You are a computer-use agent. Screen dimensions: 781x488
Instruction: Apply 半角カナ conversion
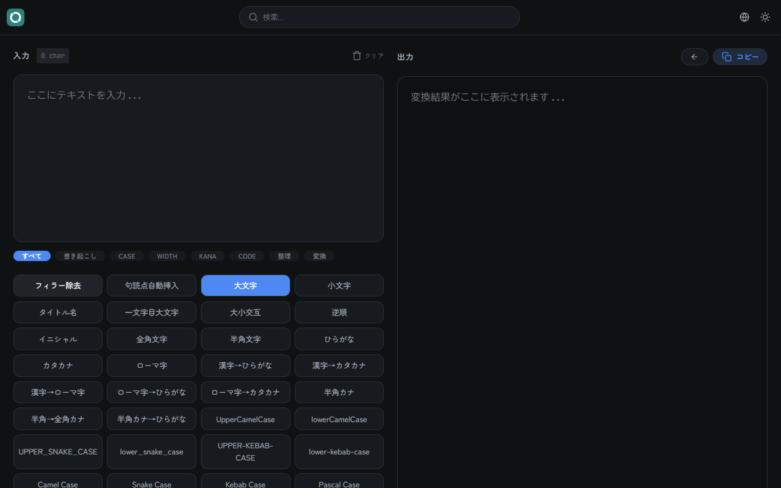click(339, 392)
